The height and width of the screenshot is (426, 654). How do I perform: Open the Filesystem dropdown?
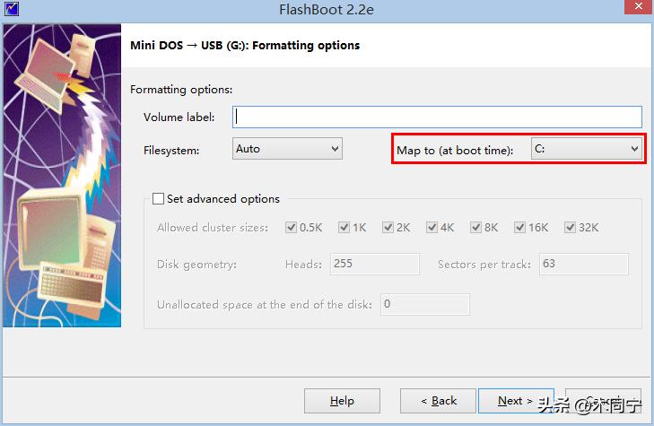pos(287,149)
